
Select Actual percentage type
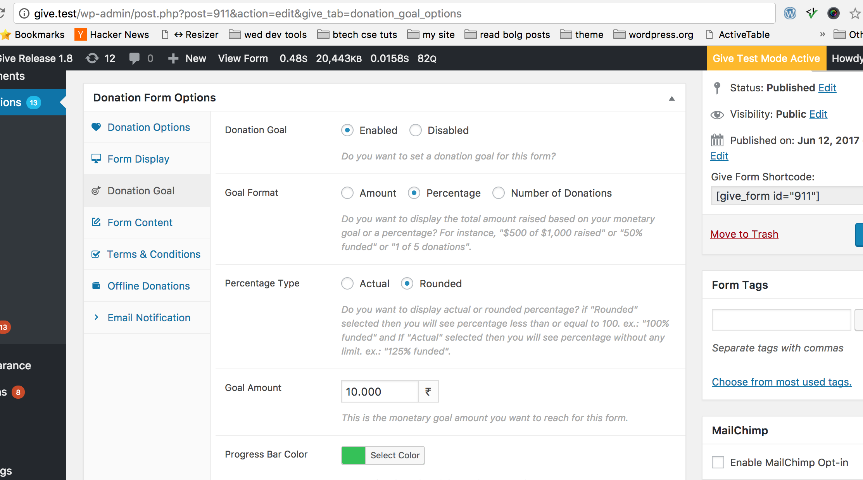tap(347, 283)
